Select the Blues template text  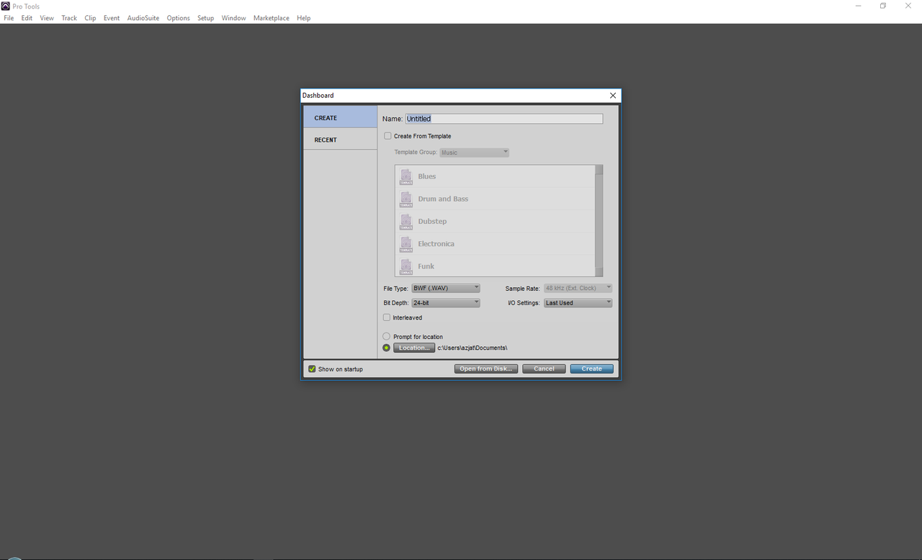[x=427, y=176]
